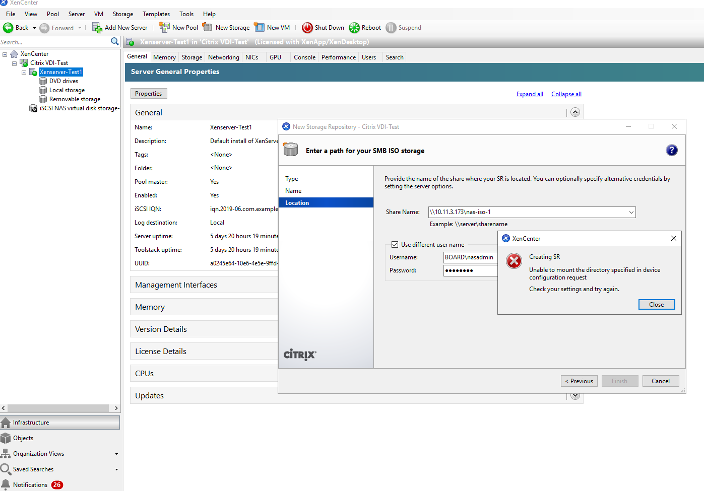The image size is (704, 491).
Task: Click the Suspend pause icon
Action: click(391, 28)
